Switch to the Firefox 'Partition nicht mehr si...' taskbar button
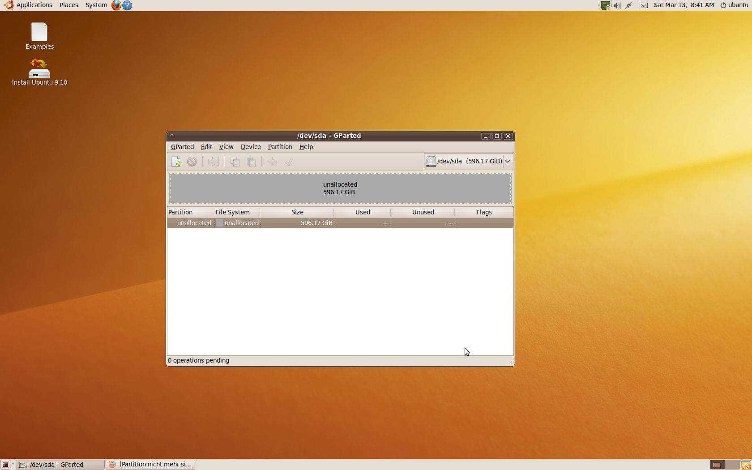 pyautogui.click(x=150, y=465)
